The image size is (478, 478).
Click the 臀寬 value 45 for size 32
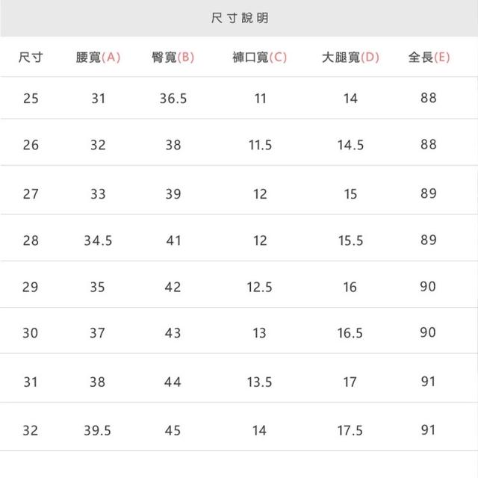tap(173, 430)
